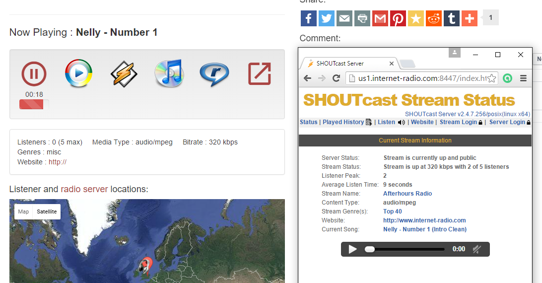
Task: Unmute the SHOUTcast audio player
Action: point(476,249)
